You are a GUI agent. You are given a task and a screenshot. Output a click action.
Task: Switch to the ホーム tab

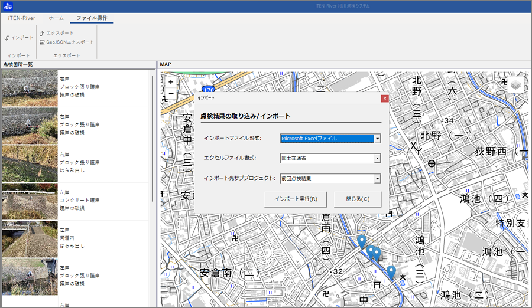pyautogui.click(x=56, y=18)
